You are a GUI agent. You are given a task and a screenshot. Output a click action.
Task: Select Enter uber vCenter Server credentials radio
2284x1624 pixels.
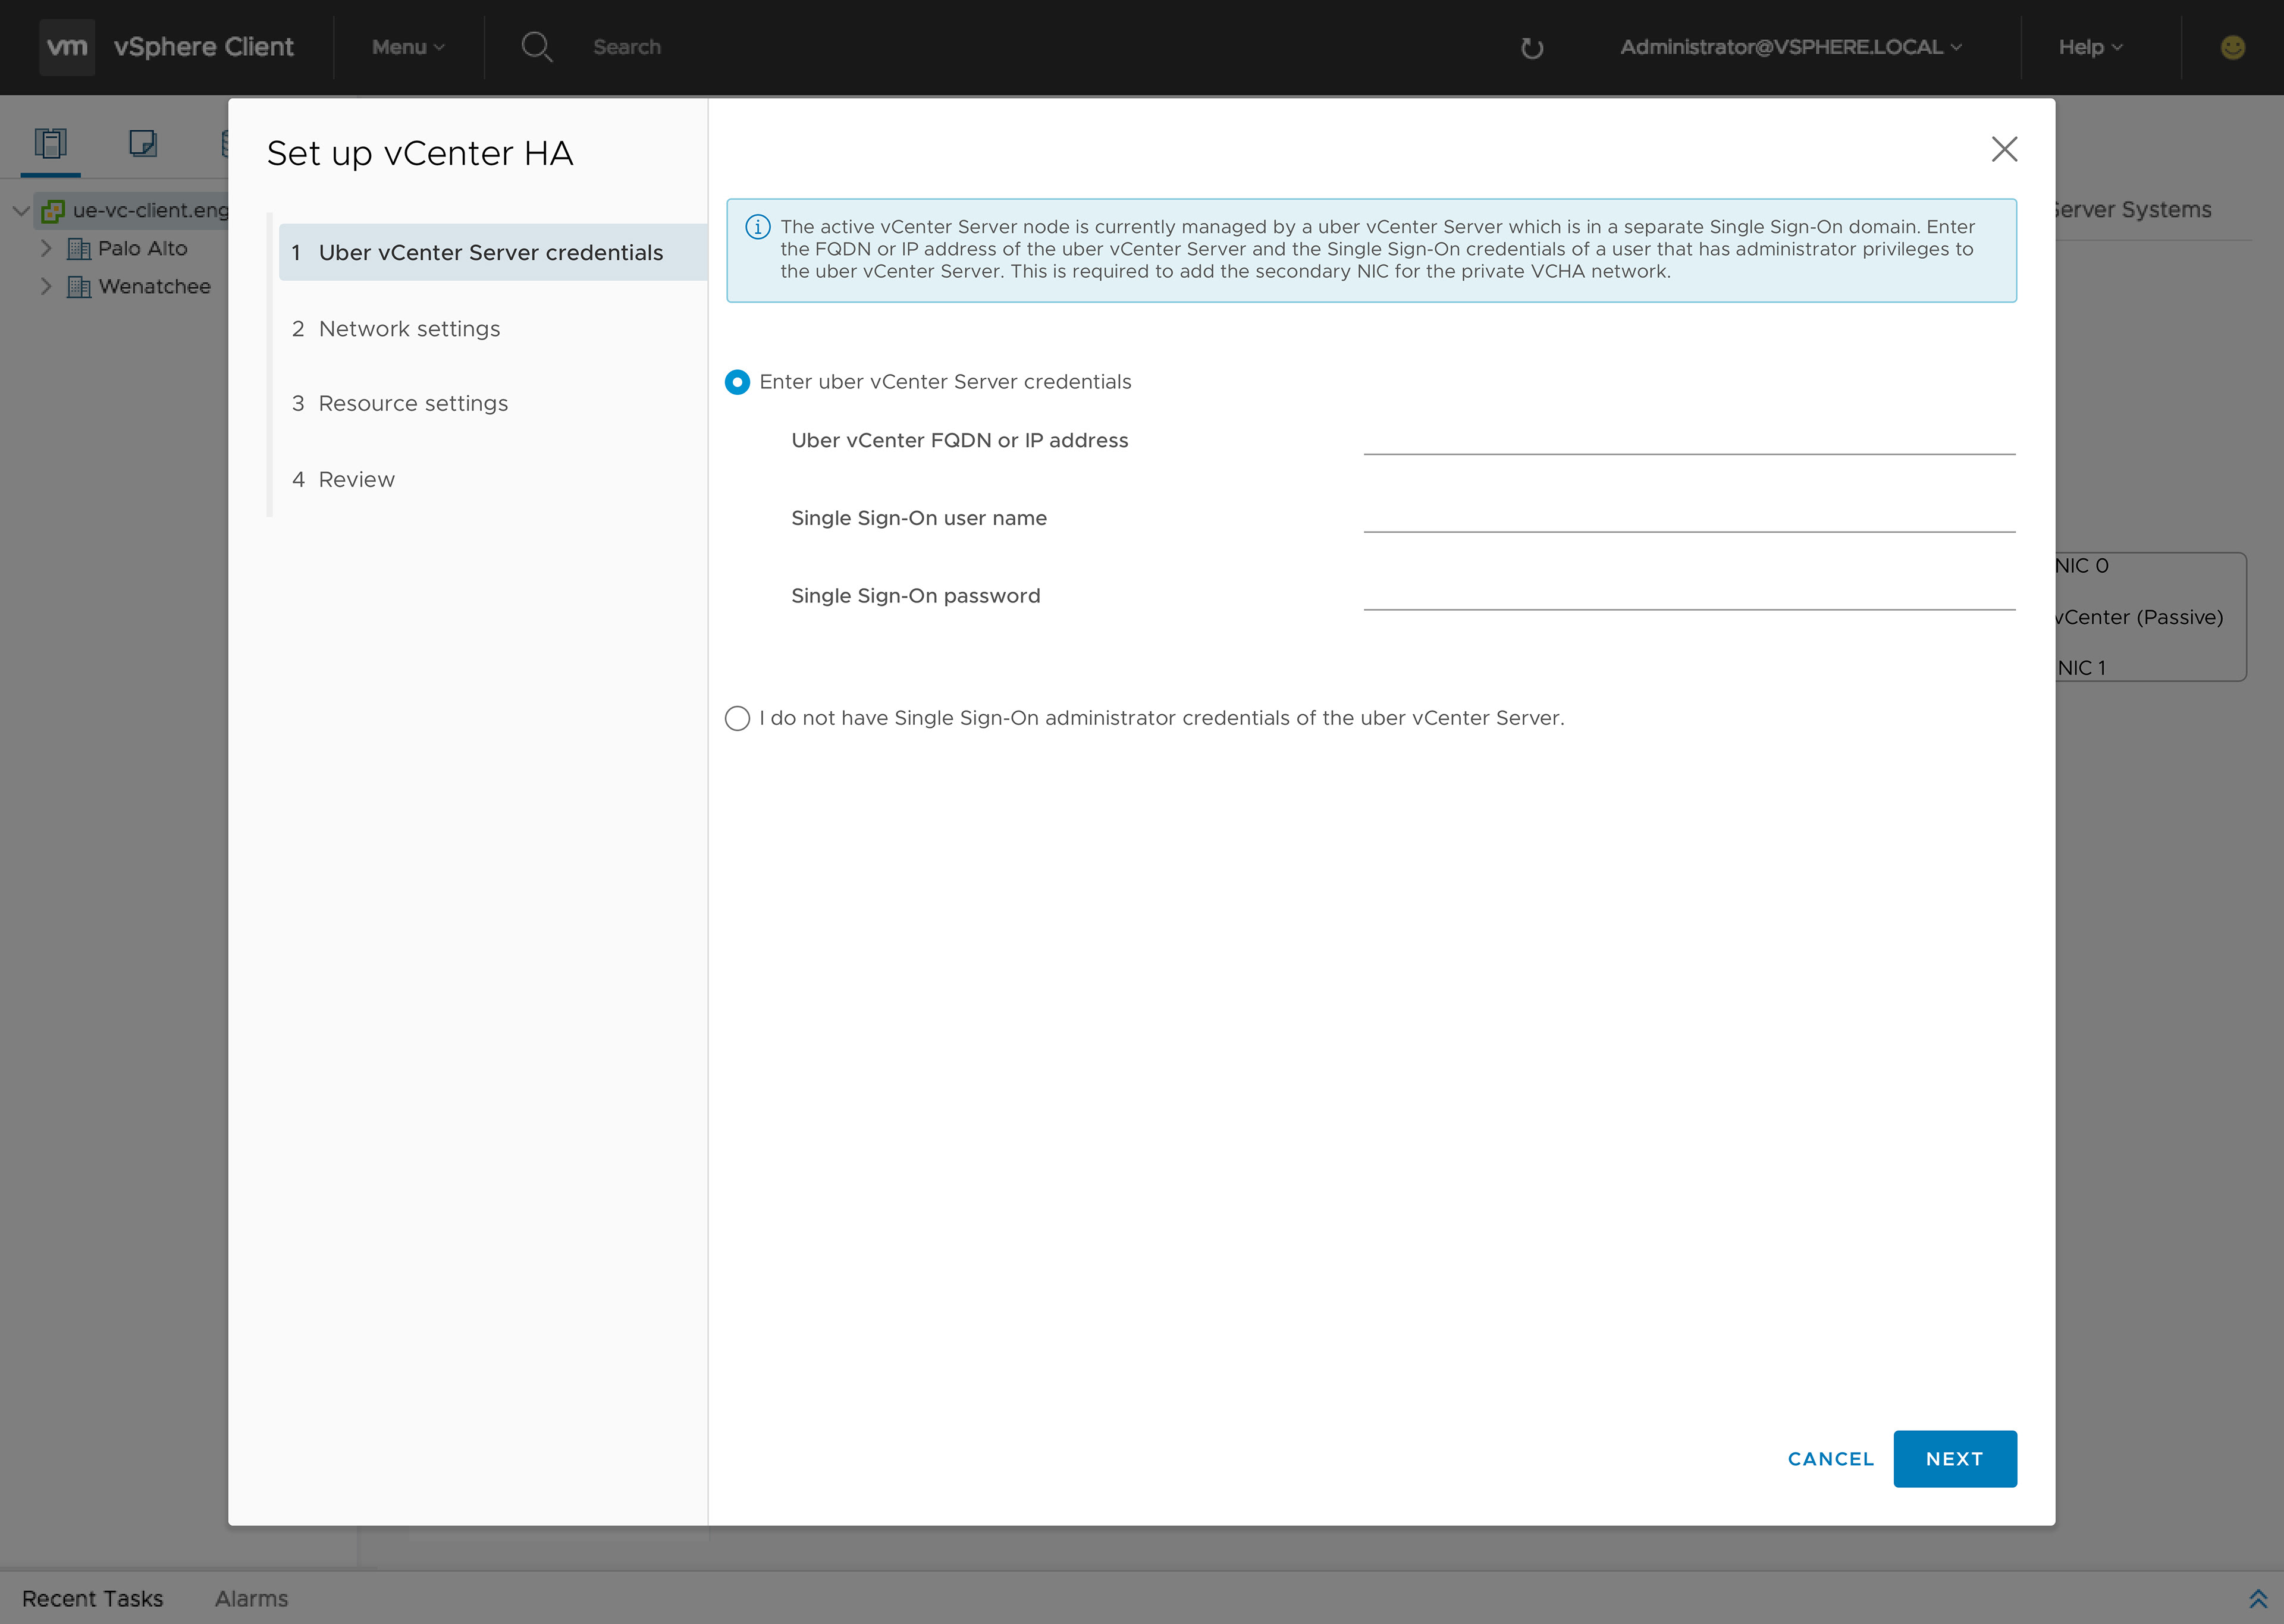737,382
